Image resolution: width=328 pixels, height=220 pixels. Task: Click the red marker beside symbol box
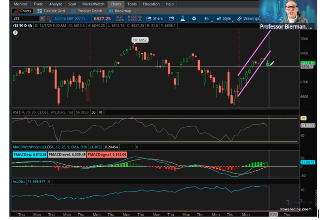(x=49, y=19)
